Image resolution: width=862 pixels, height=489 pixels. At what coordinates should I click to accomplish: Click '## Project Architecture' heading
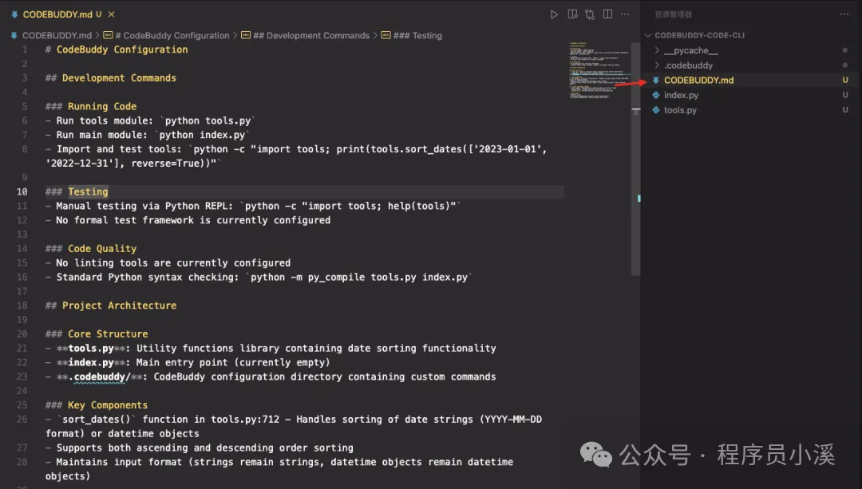110,306
